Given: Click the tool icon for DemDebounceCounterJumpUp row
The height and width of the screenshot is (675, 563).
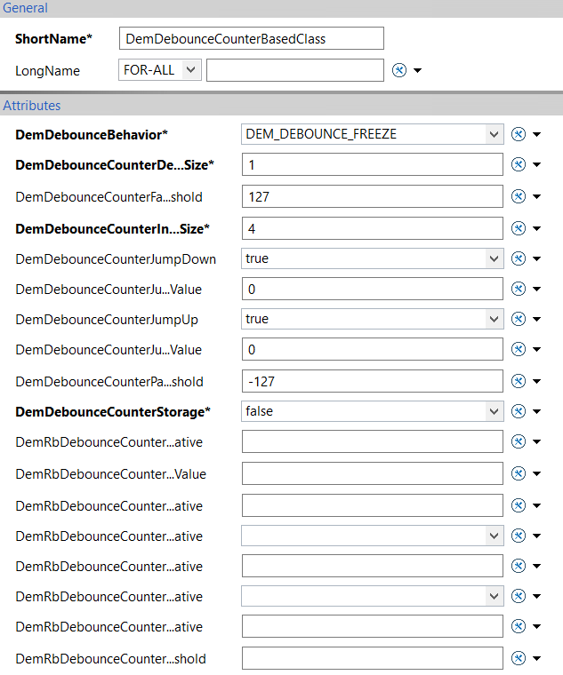Looking at the screenshot, I should pos(519,319).
